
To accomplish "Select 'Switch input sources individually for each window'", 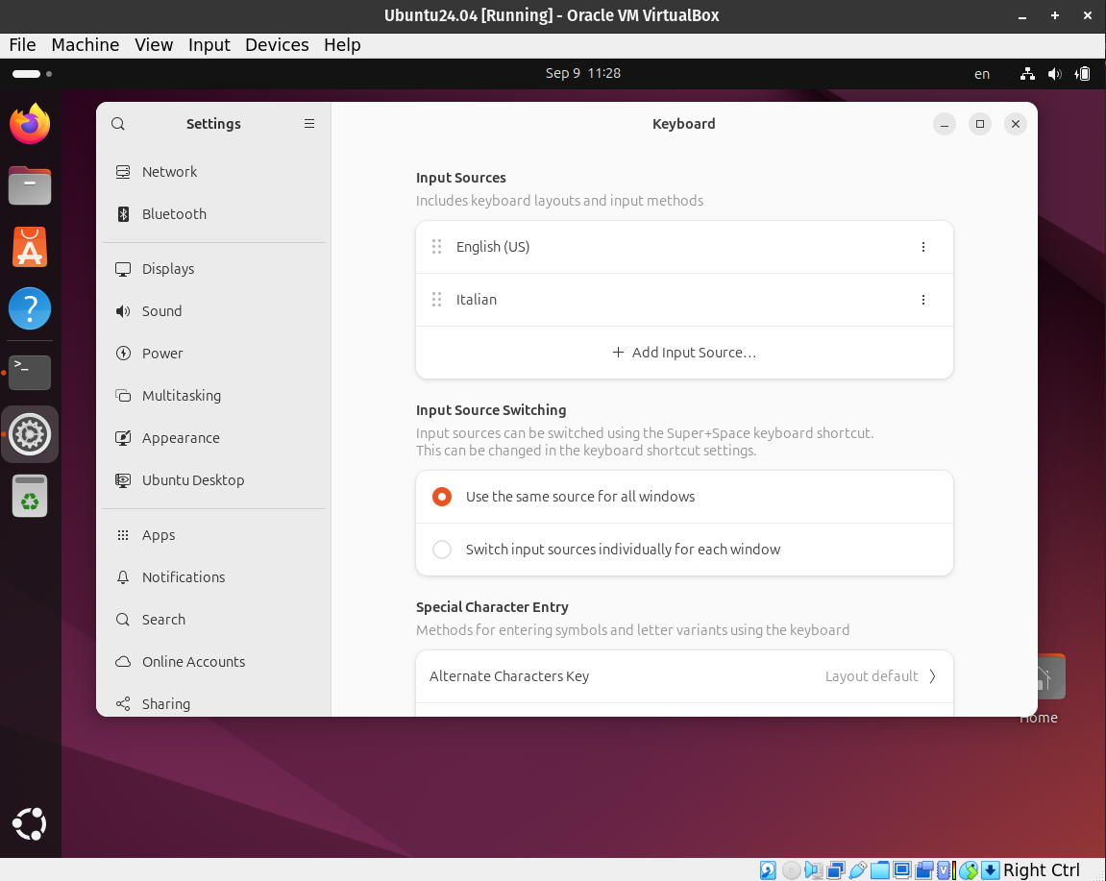I will pyautogui.click(x=442, y=550).
